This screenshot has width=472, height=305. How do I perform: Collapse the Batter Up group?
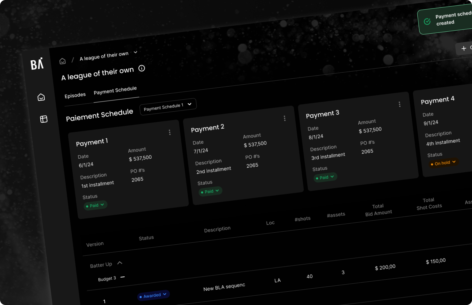[x=120, y=263]
